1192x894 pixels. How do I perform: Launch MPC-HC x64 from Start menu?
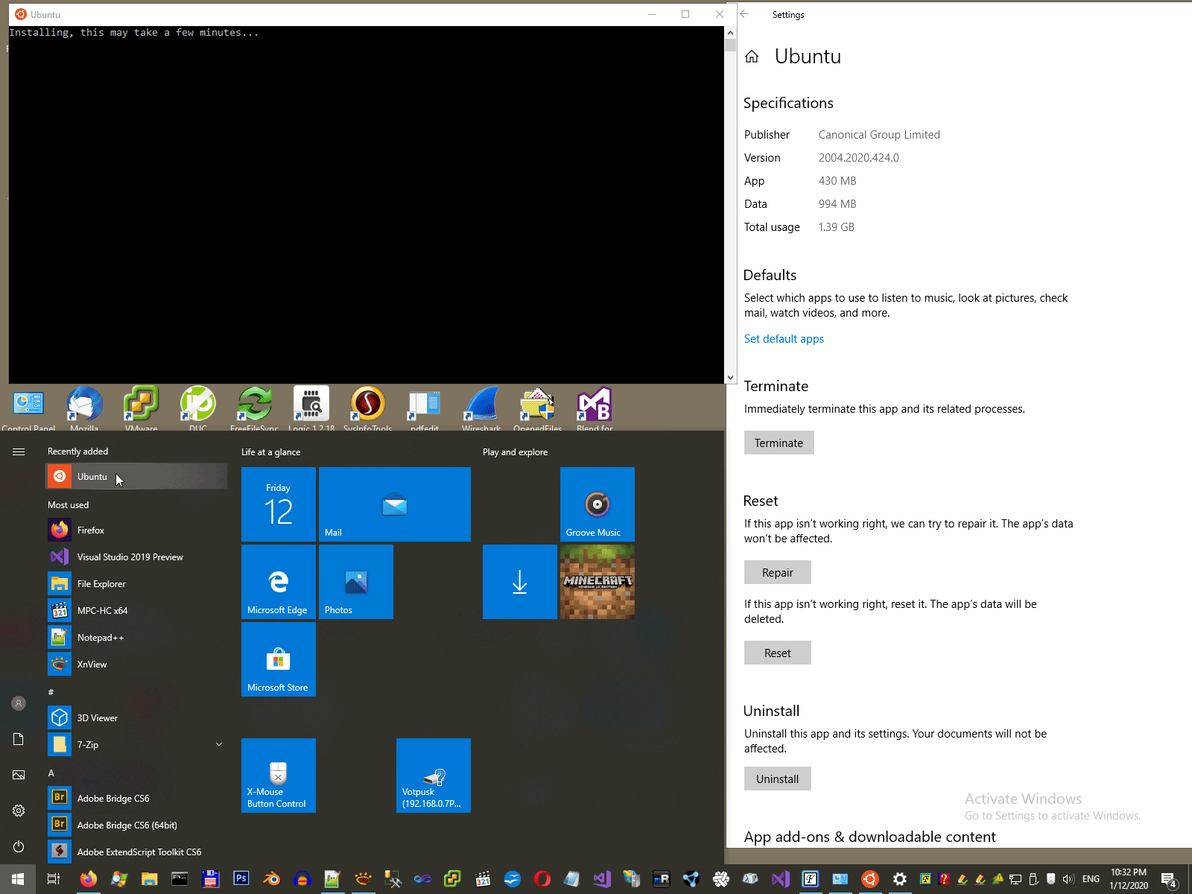[136, 611]
